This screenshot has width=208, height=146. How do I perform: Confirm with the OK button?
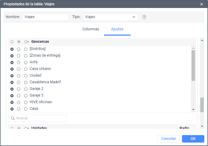click(x=193, y=139)
